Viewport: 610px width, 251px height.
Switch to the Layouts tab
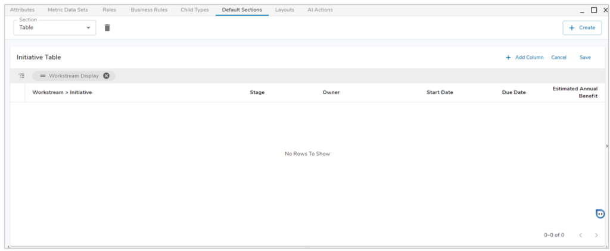(x=284, y=10)
